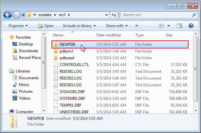Click the folder icon in address bar
Screen dimensions: 201x133
[29, 15]
